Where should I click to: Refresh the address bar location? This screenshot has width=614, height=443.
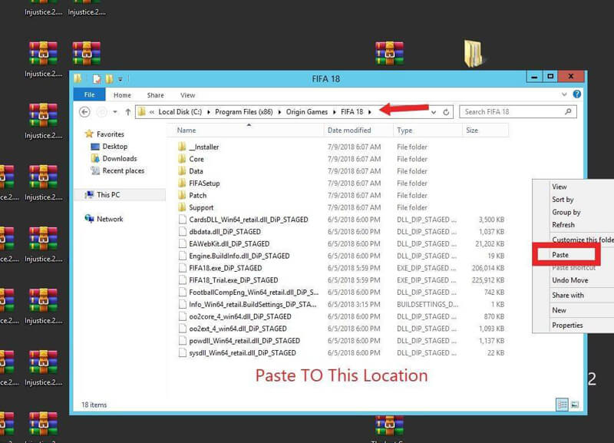(446, 112)
